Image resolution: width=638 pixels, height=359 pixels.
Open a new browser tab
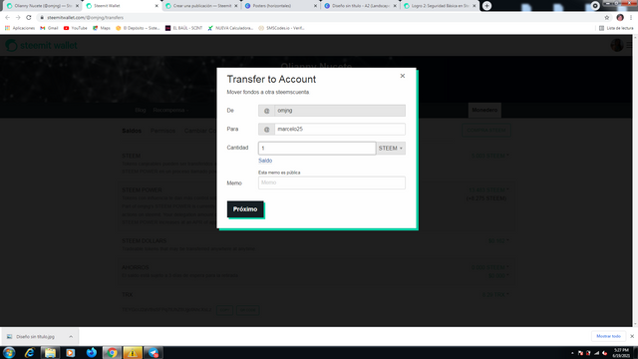(x=486, y=6)
